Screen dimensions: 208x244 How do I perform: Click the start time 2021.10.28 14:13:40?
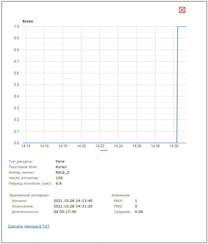coord(73,201)
